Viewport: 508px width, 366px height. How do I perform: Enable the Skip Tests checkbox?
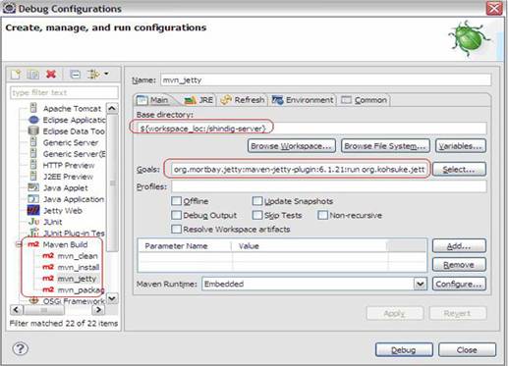pyautogui.click(x=257, y=215)
